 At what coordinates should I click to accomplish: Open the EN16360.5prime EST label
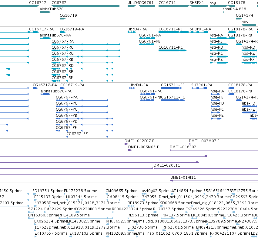coord(43,215)
